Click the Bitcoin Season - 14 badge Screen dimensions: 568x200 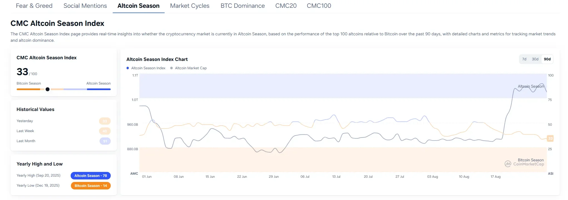pyautogui.click(x=91, y=186)
